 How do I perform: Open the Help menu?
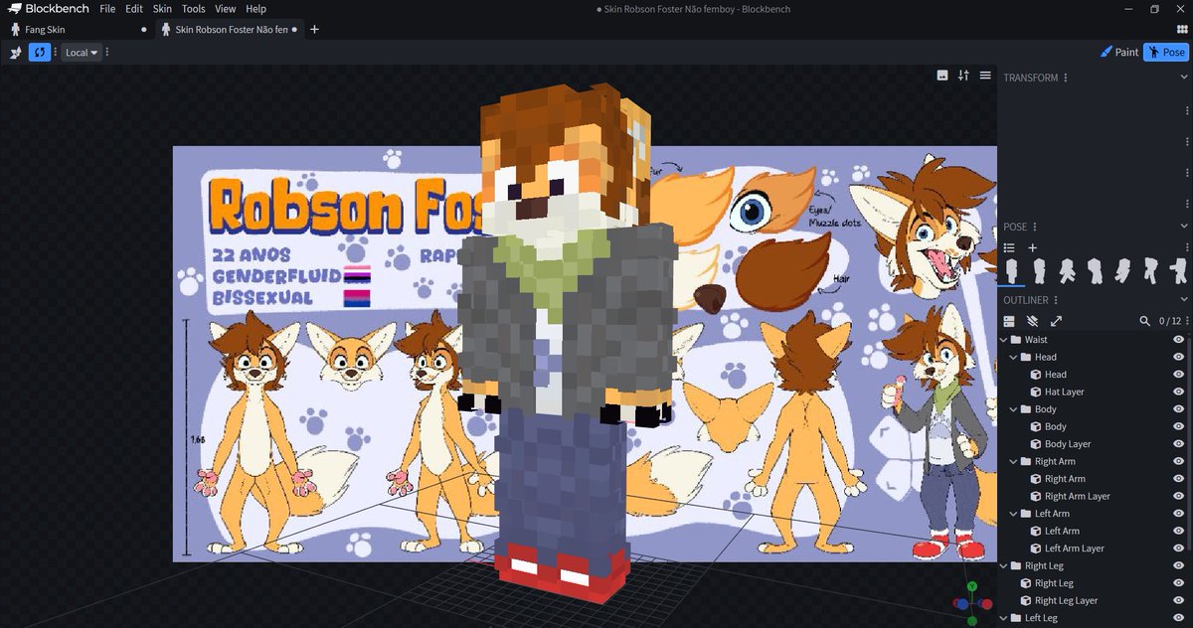256,9
